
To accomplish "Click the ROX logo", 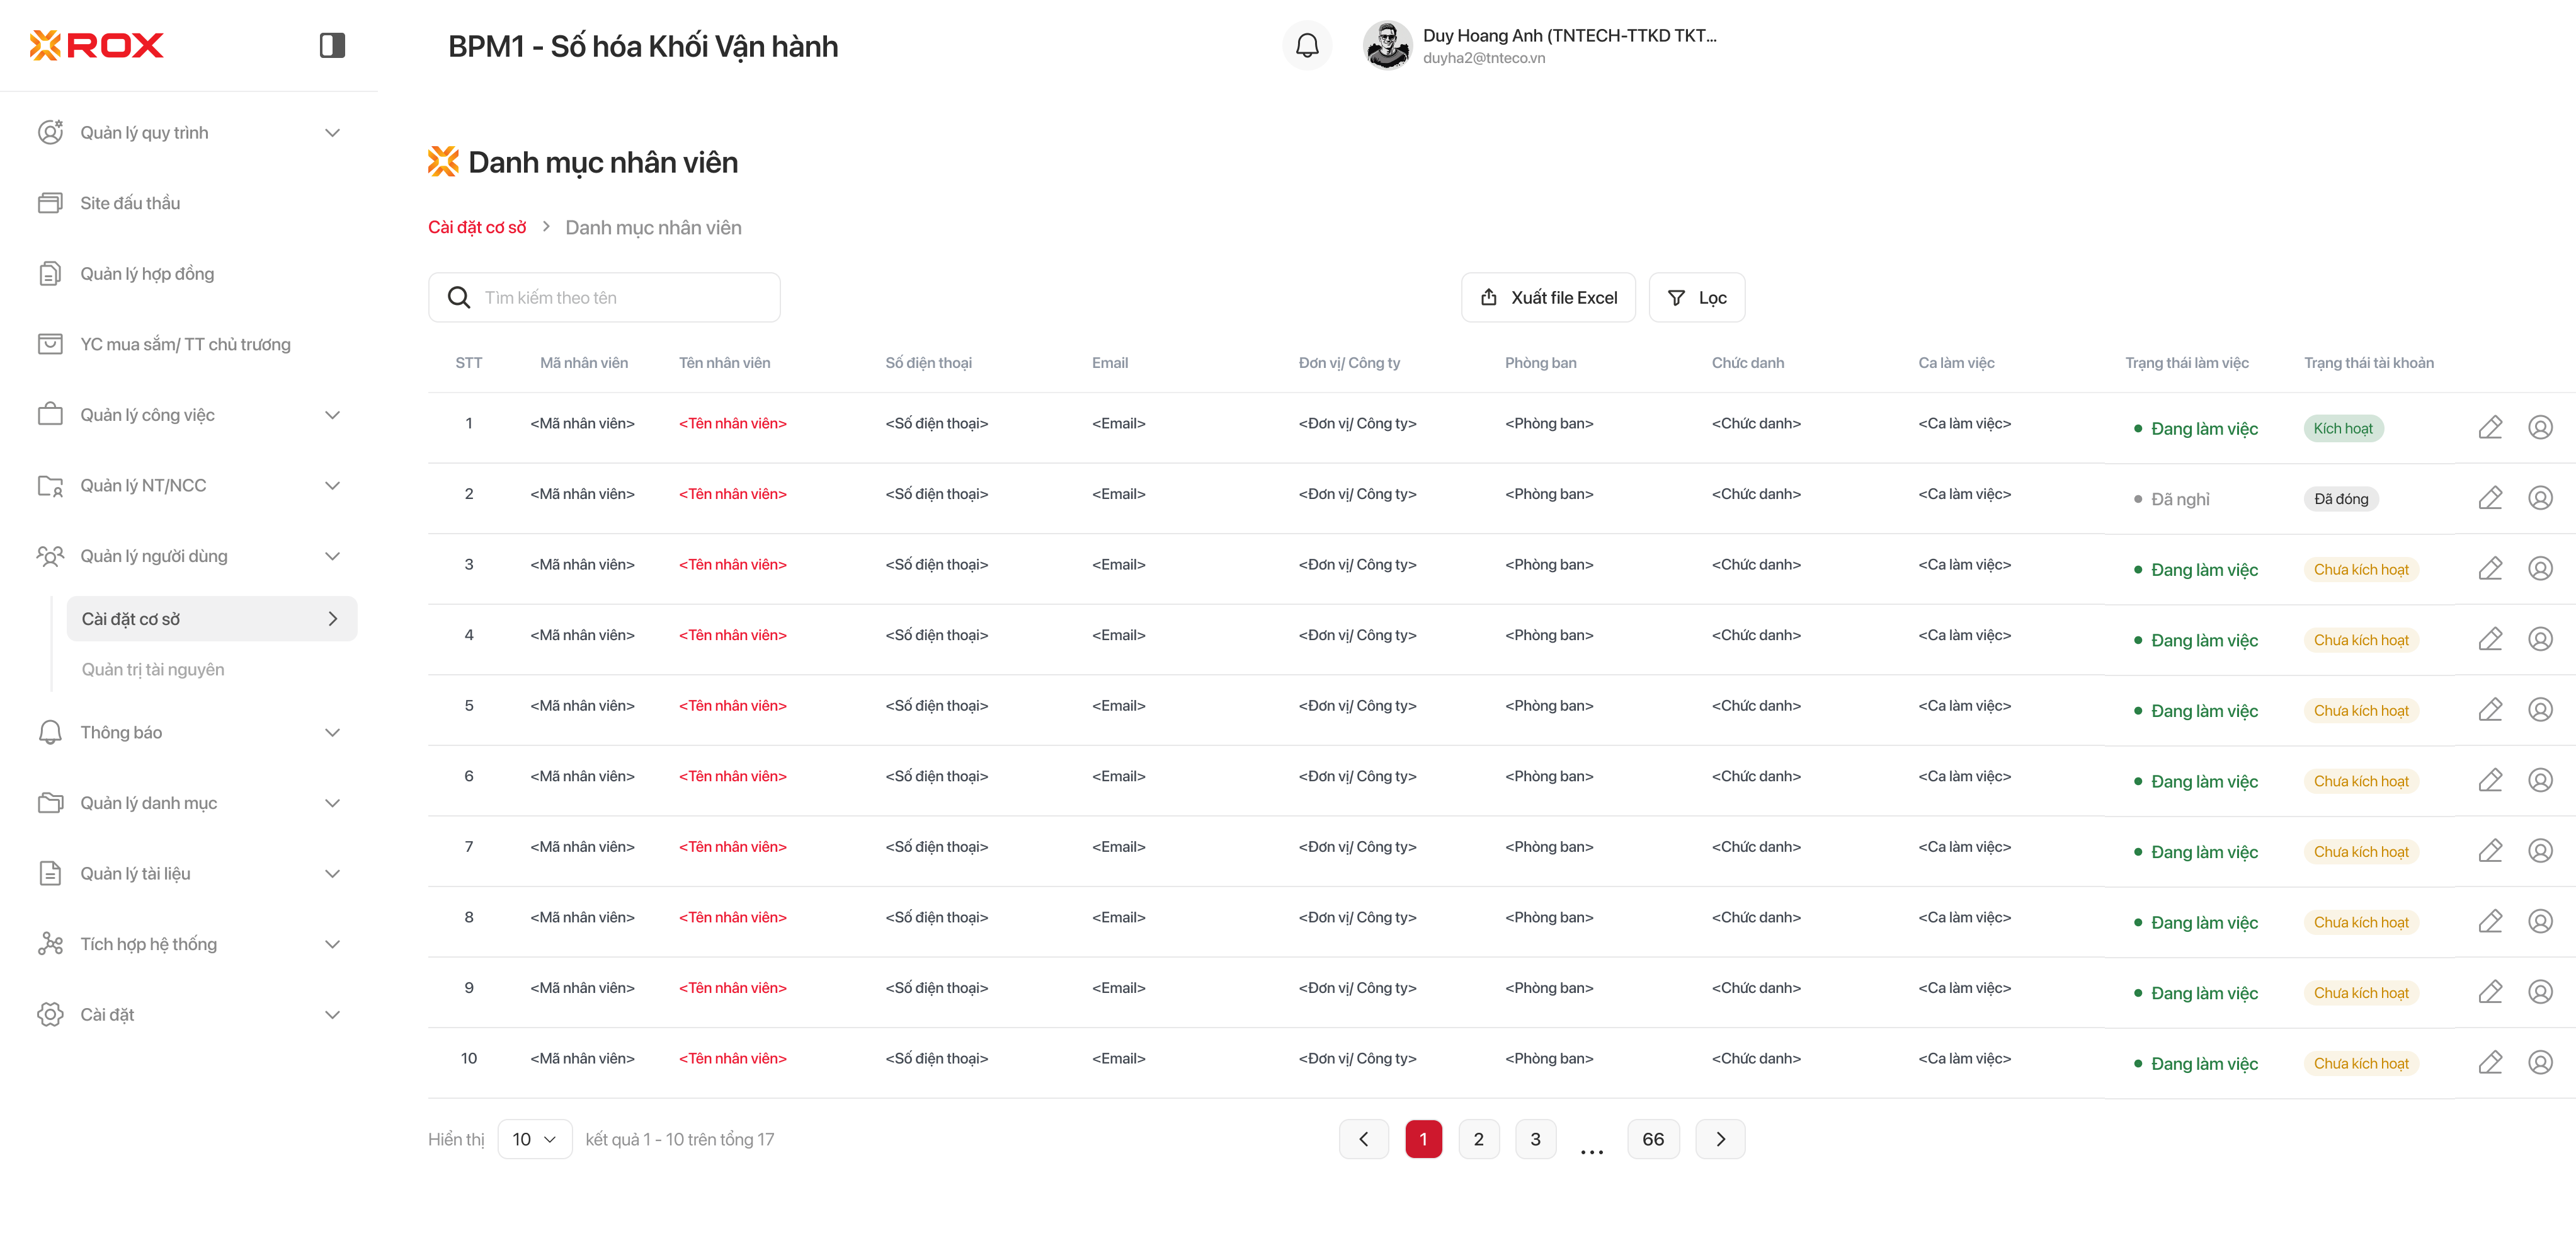I will click(97, 45).
